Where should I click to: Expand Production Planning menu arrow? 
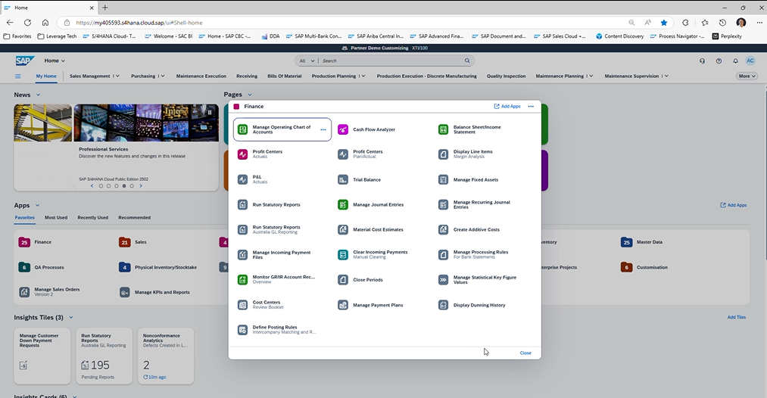click(363, 76)
